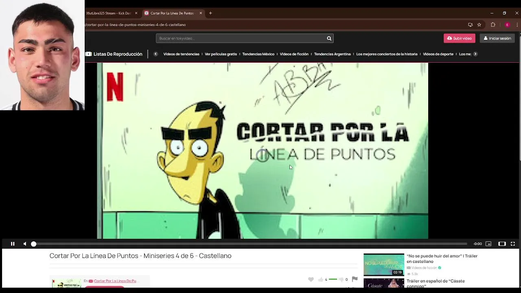Image resolution: width=521 pixels, height=293 pixels.
Task: Open the 'Cásate conmigo' video thumbnail
Action: pyautogui.click(x=384, y=283)
